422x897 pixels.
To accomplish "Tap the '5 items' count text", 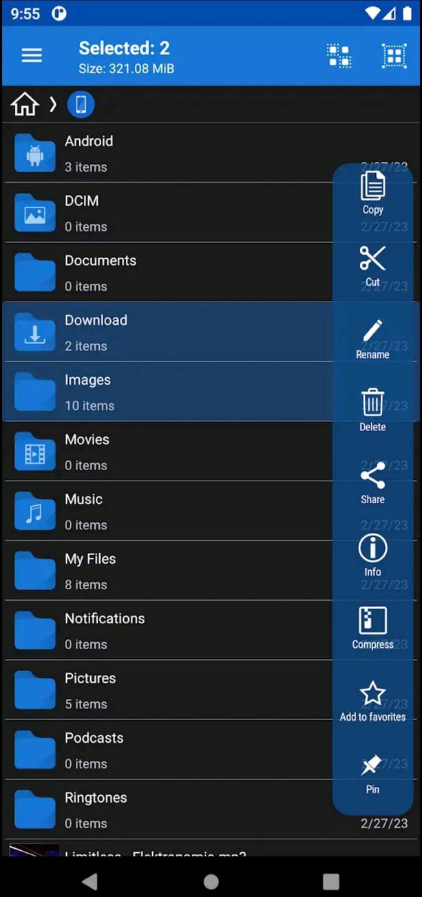I will pos(86,704).
